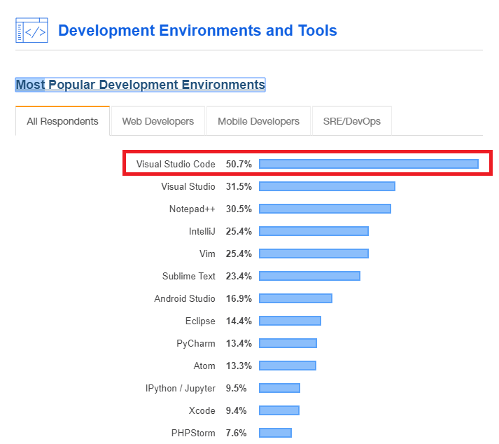Screen dimensions: 499x444
Task: Click the Sublime Text bar
Action: (309, 276)
